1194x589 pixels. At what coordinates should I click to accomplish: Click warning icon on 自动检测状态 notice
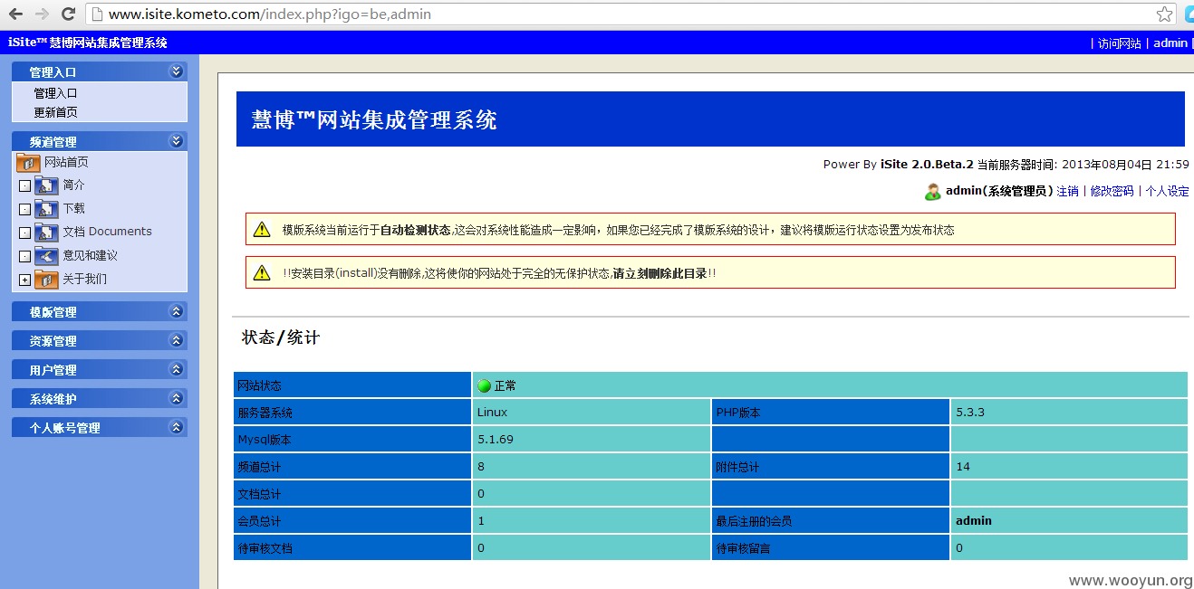[x=262, y=230]
